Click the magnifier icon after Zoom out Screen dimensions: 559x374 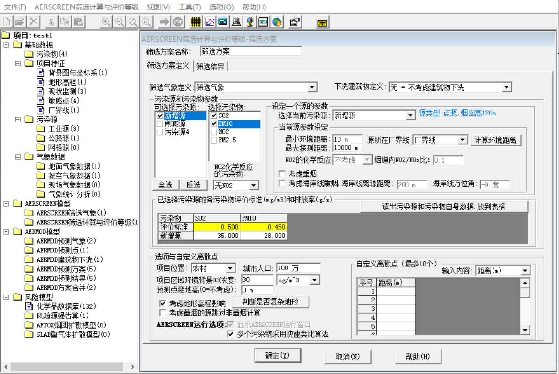point(133,22)
